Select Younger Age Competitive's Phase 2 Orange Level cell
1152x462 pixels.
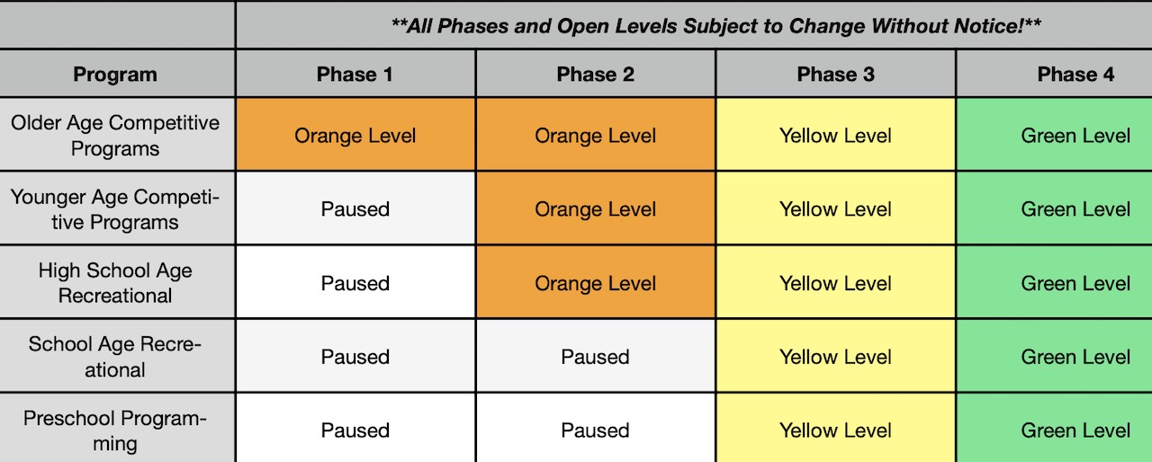tap(595, 209)
